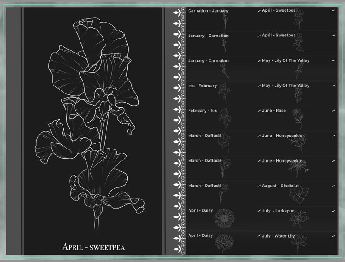Choose the July - Larkspur brush name

pos(278,211)
